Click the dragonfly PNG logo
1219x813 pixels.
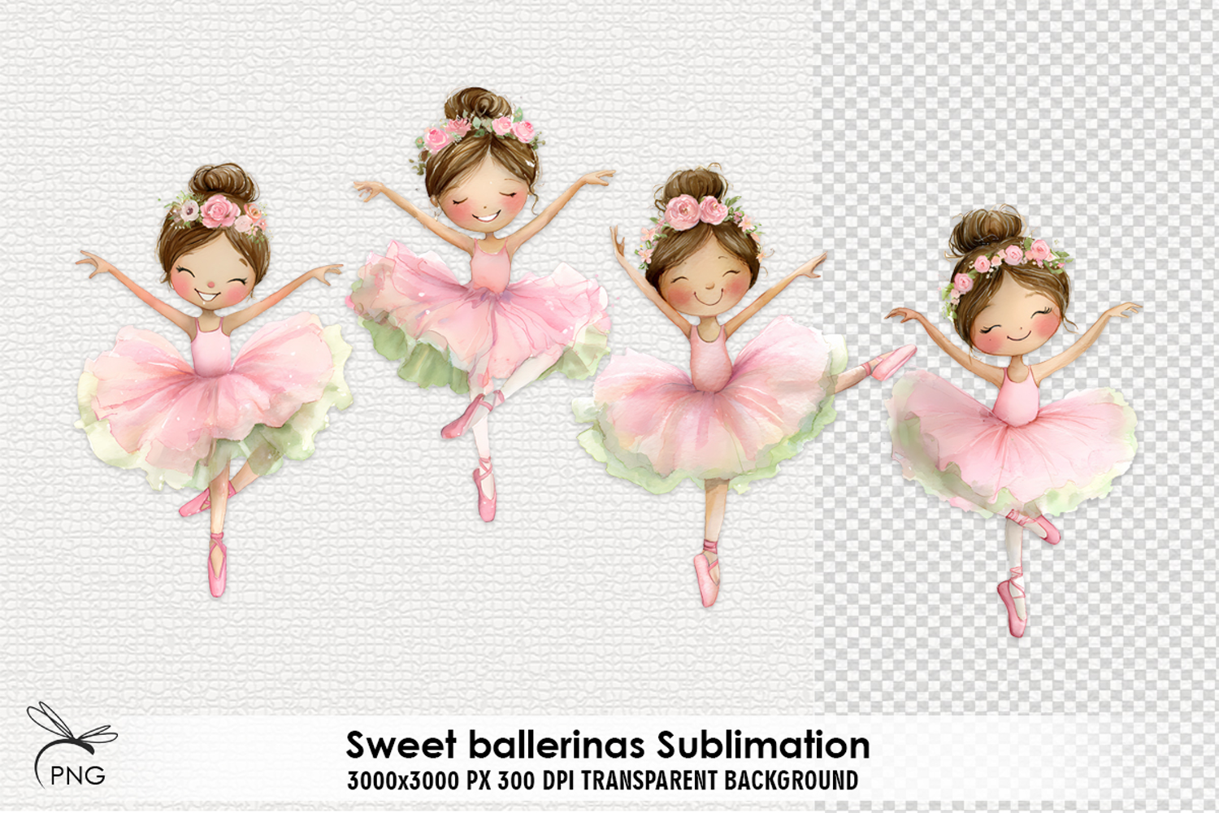click(71, 745)
